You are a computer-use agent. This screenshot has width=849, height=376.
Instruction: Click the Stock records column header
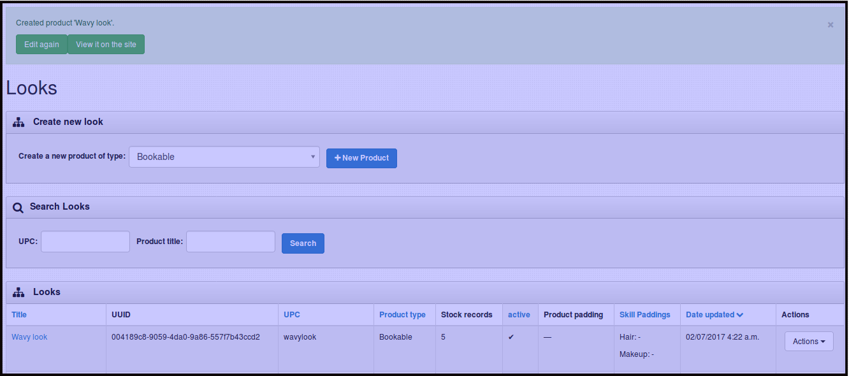[467, 315]
